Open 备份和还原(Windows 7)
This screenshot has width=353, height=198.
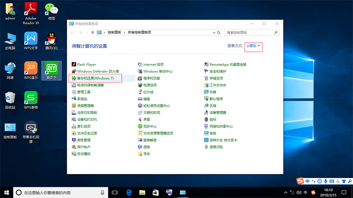(x=93, y=78)
